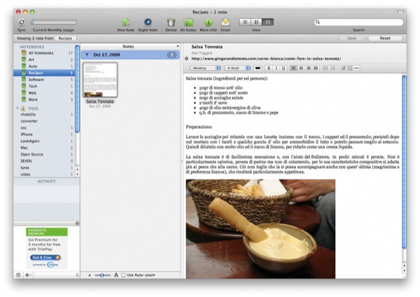Viewport: 420px width, 297px height.
Task: Click the Save button
Action: point(352,38)
